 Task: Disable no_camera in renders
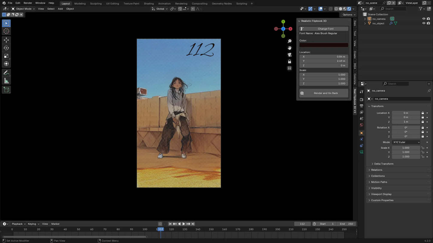[x=429, y=19]
